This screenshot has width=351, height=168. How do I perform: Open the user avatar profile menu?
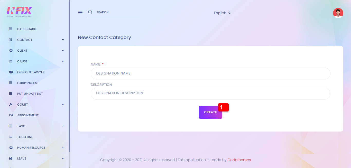click(338, 13)
